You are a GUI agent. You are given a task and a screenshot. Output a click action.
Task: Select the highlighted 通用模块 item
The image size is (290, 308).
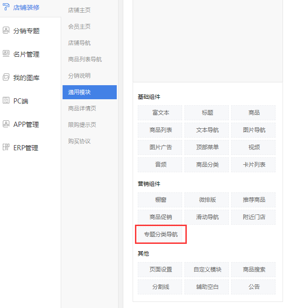90,92
